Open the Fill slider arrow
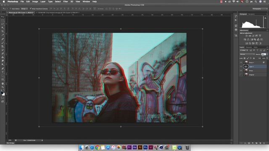 267,58
